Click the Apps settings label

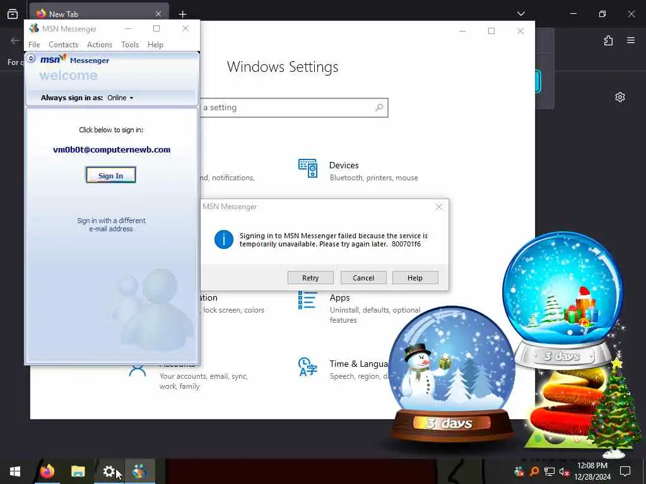click(x=339, y=297)
